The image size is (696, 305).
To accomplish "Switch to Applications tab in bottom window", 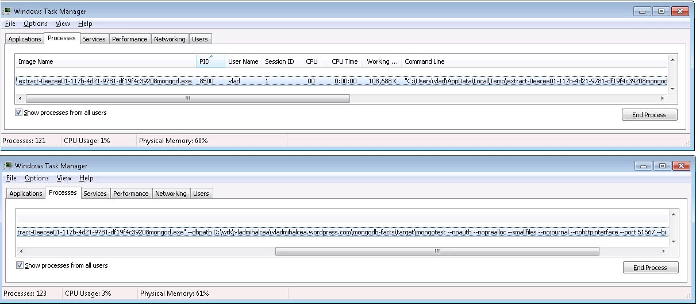I will (x=26, y=194).
